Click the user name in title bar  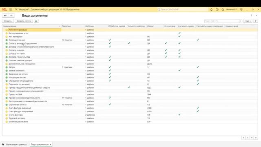point(232,9)
